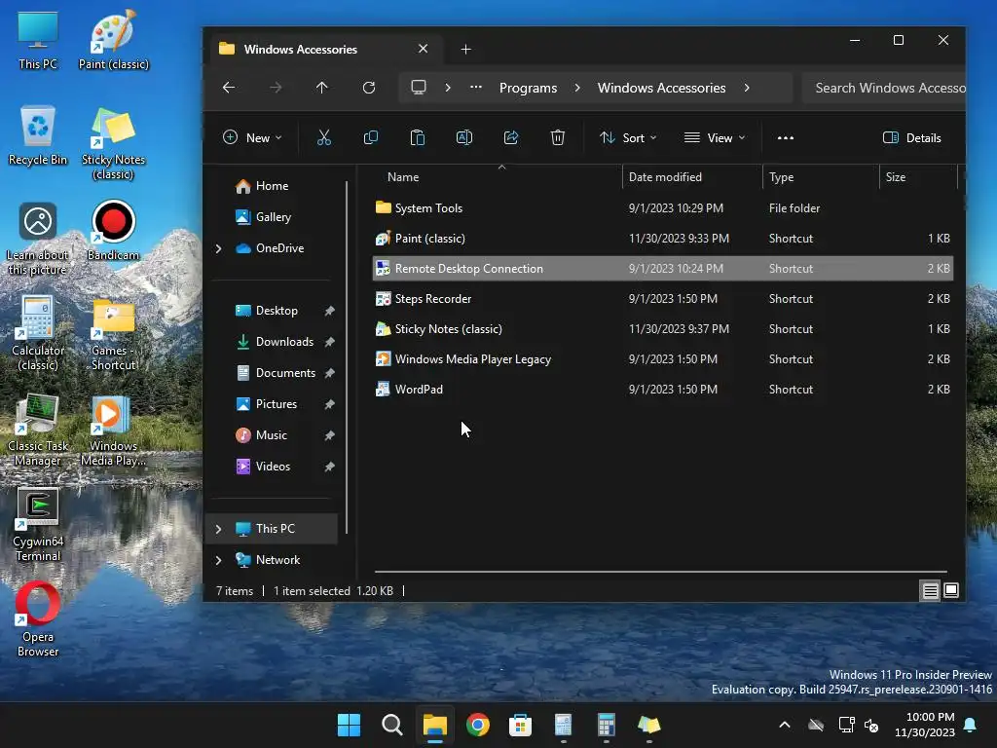Open Windows Media Player desktop shortcut

click(113, 430)
